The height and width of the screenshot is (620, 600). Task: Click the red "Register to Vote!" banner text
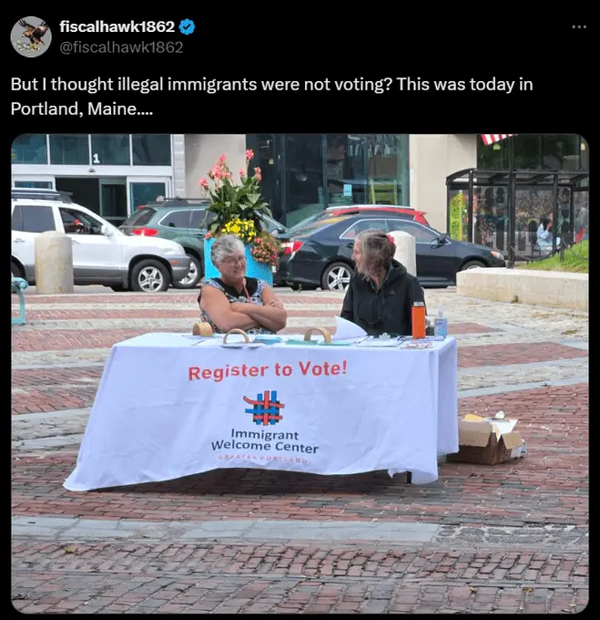point(268,370)
